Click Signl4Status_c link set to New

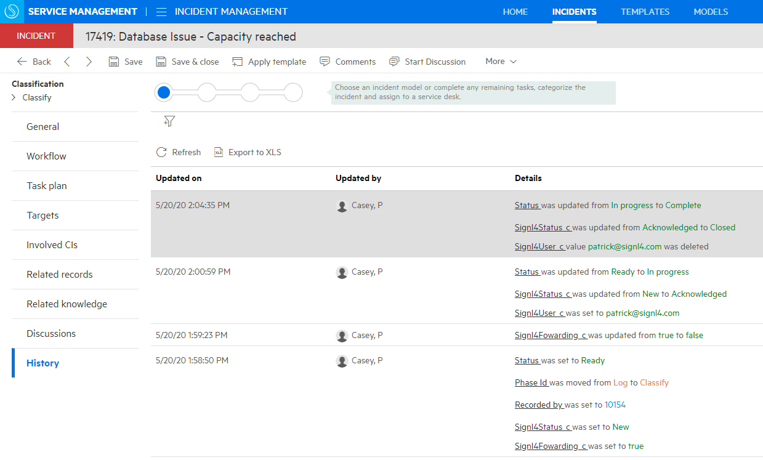(x=543, y=427)
